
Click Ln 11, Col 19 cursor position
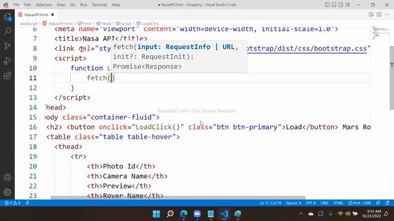click(270, 203)
